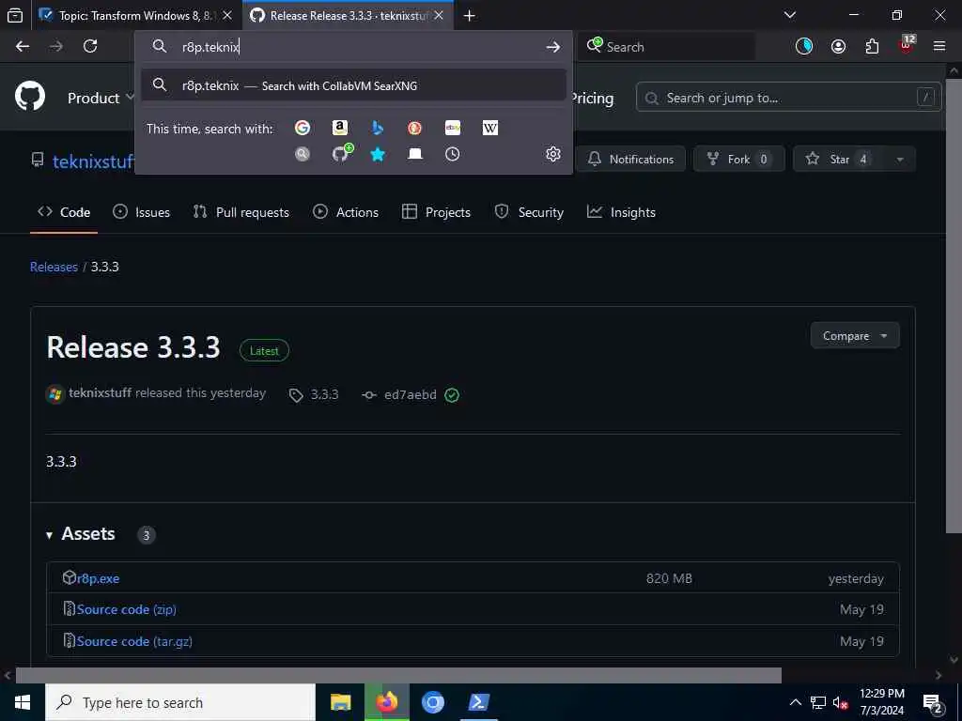962x721 pixels.
Task: Open the round blue-and-white toolbar icon
Action: pyautogui.click(x=804, y=47)
